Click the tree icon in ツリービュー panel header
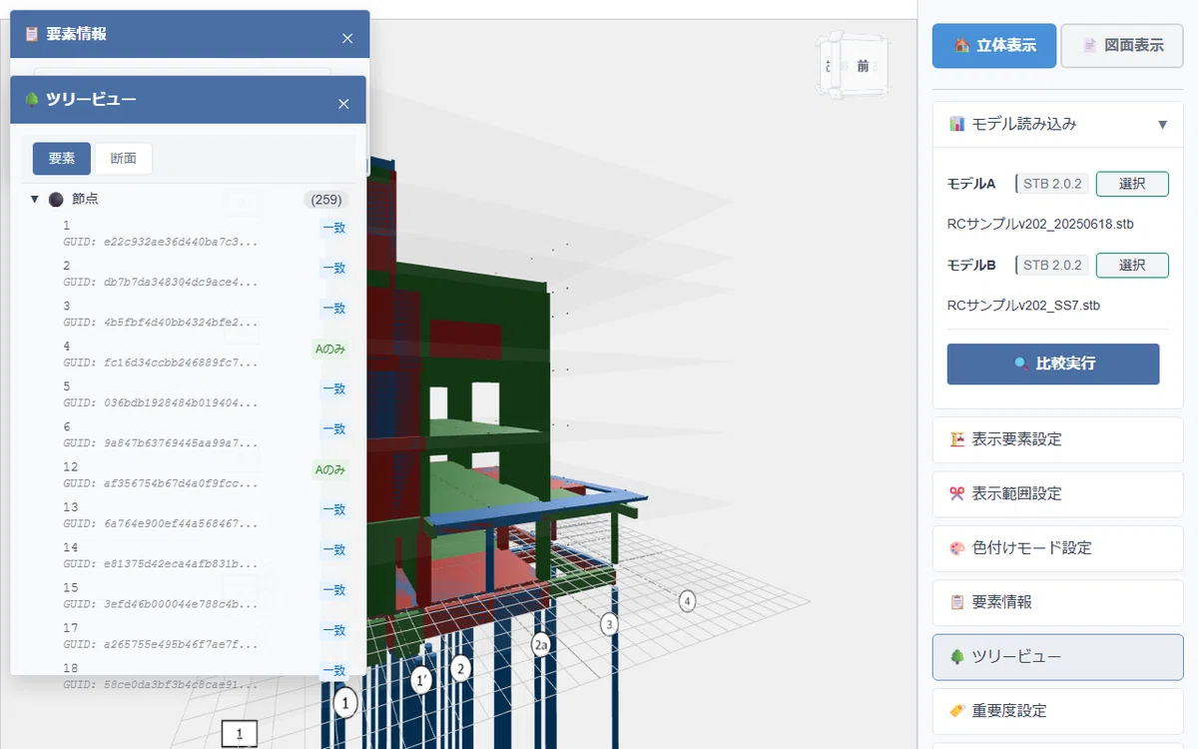The image size is (1198, 749). coord(32,99)
